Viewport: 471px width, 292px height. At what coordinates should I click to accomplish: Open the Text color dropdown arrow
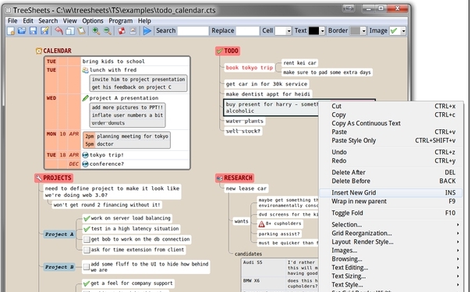coord(322,31)
